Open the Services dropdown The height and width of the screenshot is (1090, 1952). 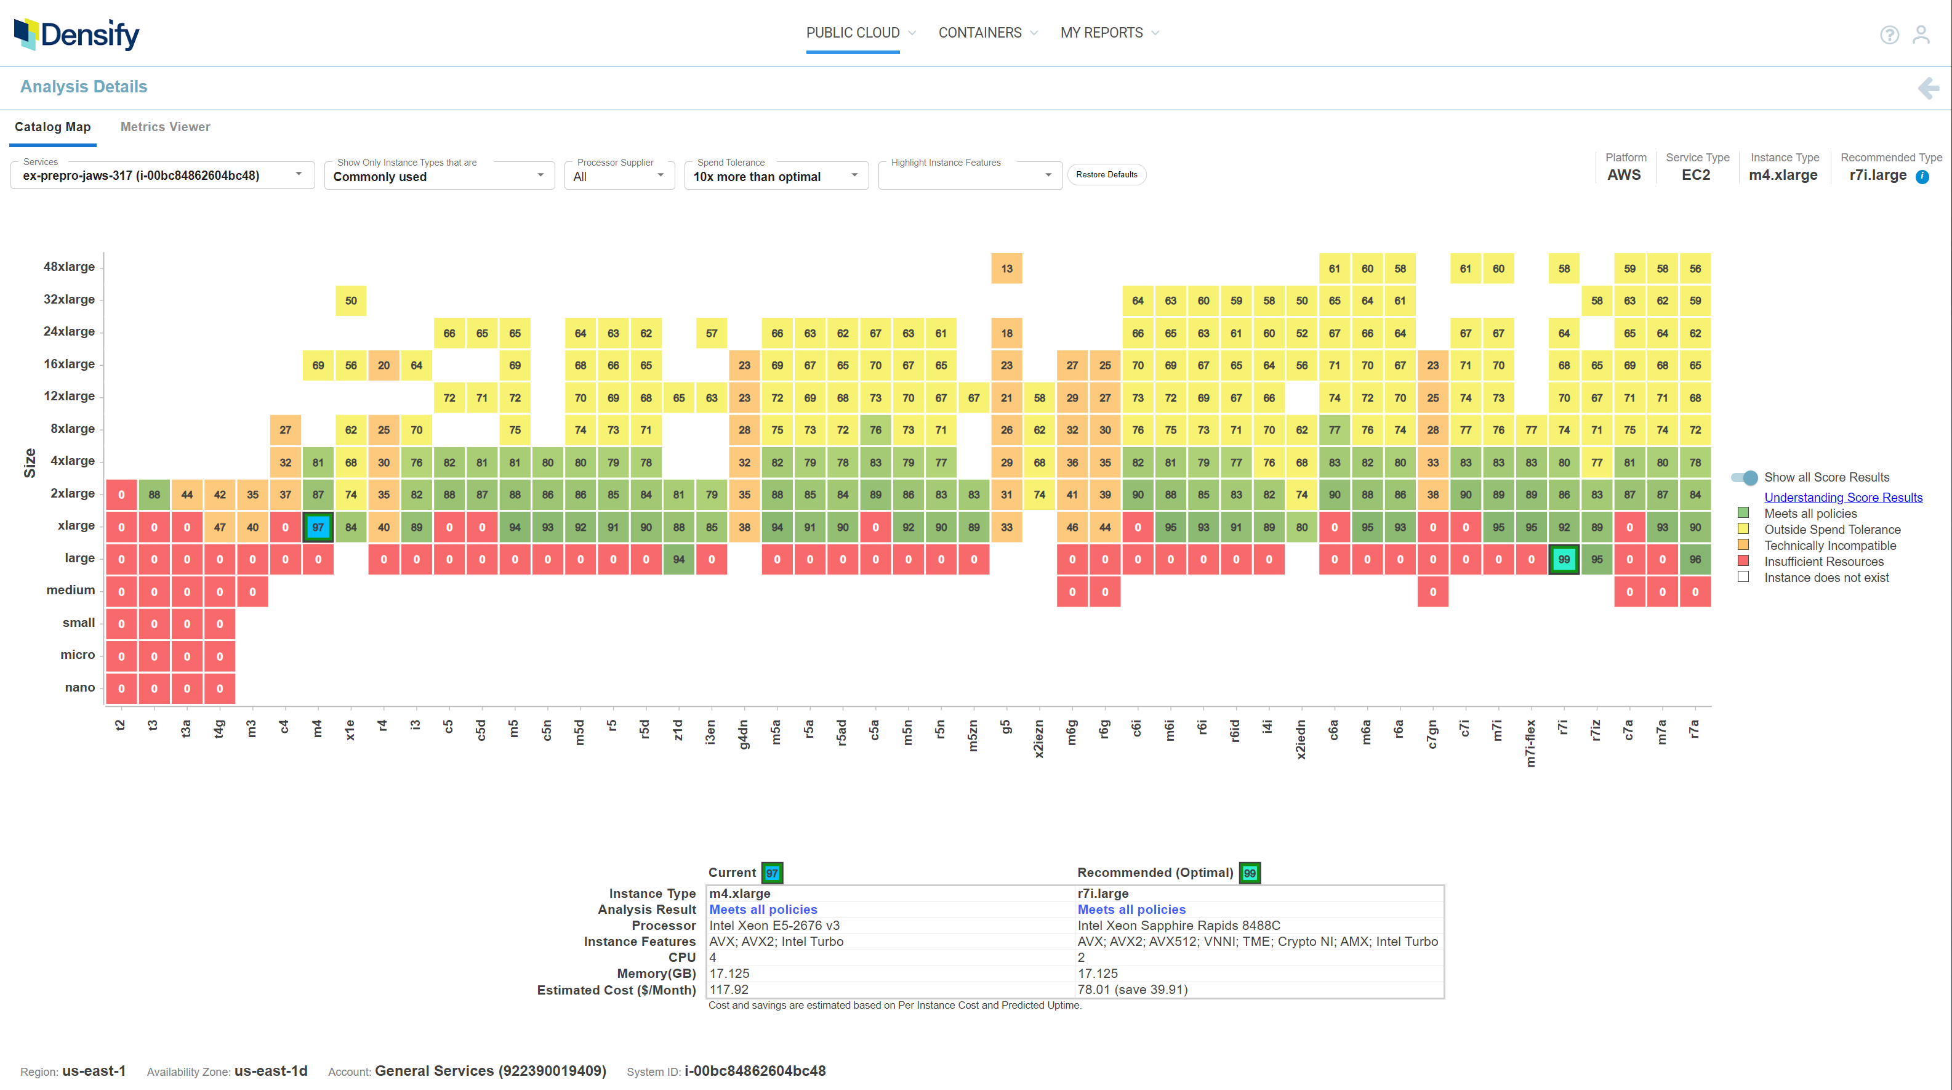(x=298, y=174)
